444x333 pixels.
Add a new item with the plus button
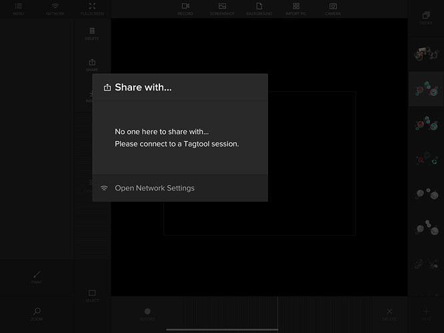click(x=426, y=312)
